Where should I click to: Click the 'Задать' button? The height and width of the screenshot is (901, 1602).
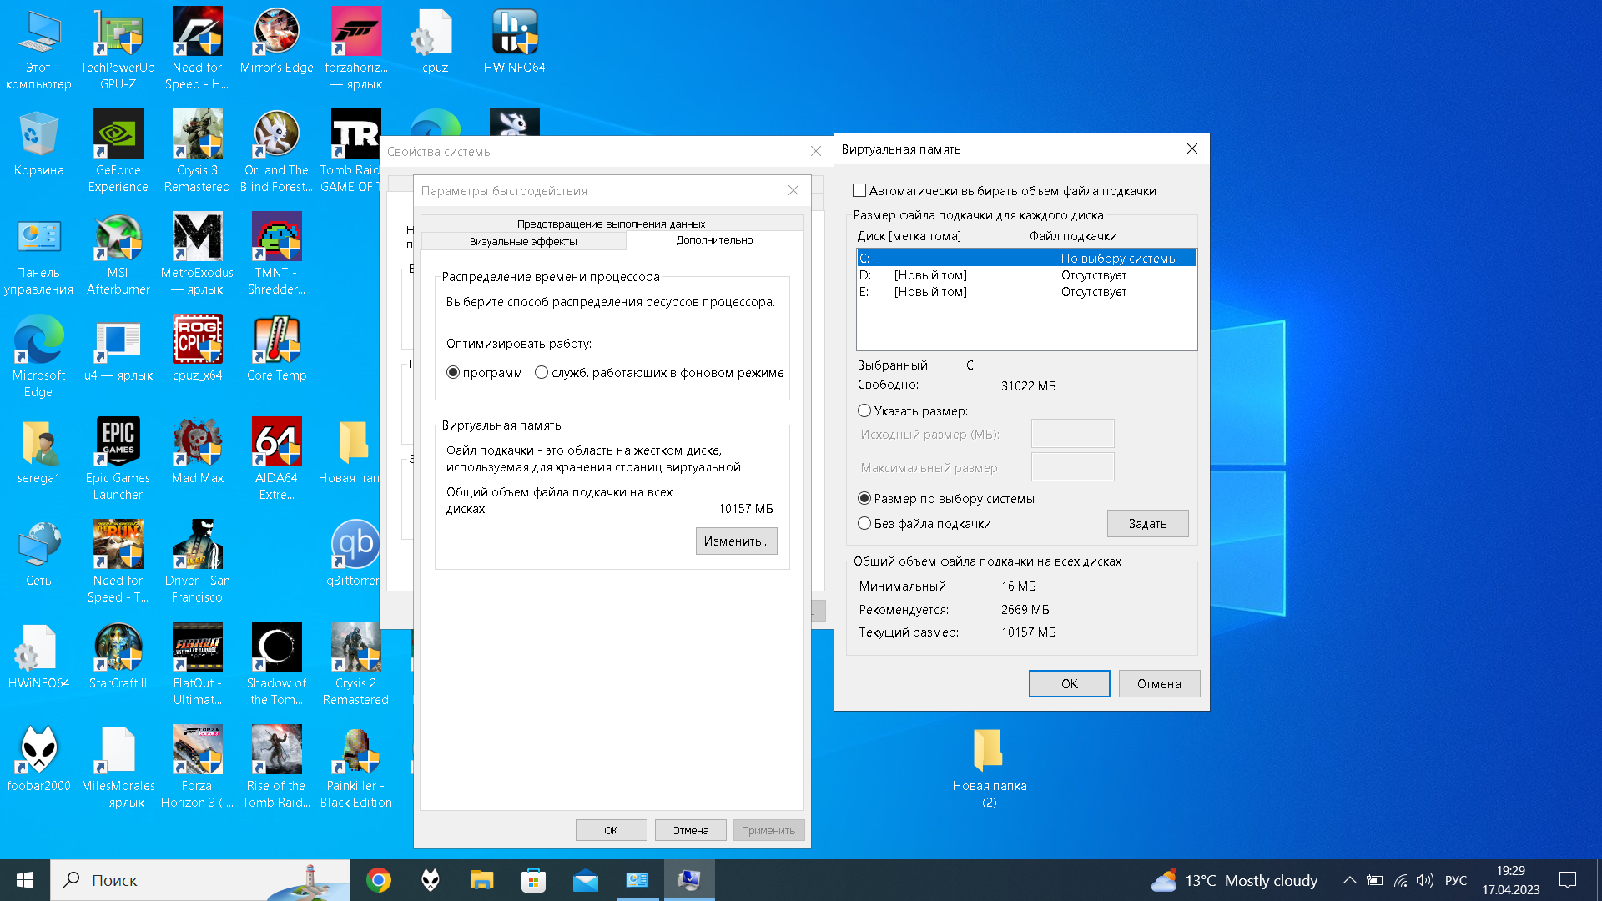pyautogui.click(x=1147, y=524)
